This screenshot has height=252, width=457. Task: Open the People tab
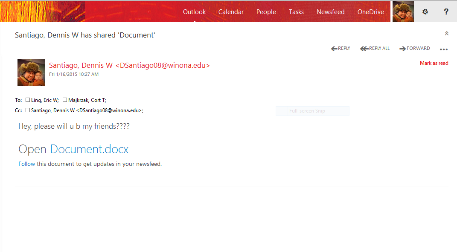click(x=266, y=12)
